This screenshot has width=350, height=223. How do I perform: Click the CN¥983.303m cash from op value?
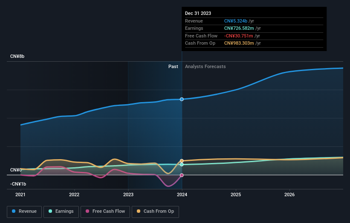point(239,43)
